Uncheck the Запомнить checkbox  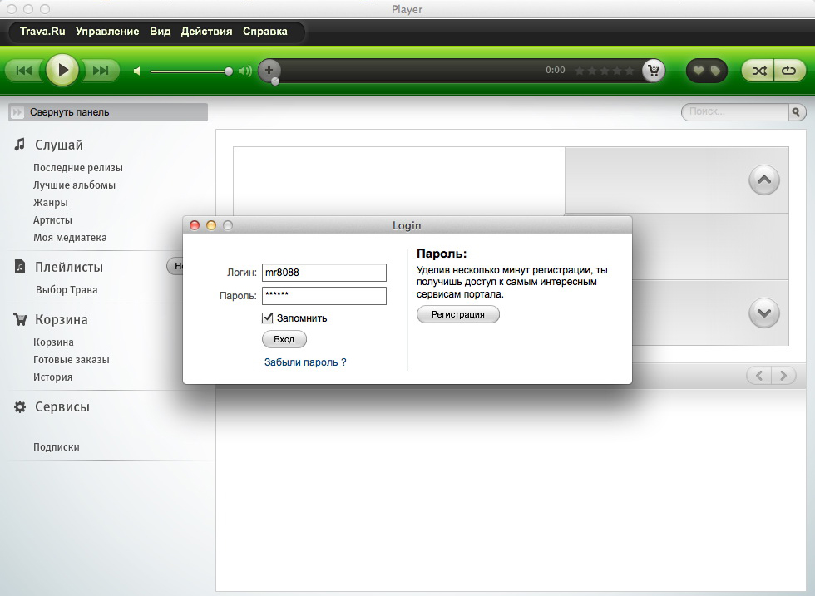pos(268,318)
